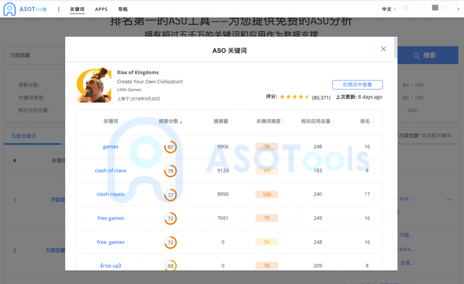Open the 《rise up》 keyword link
This screenshot has height=284, width=464.
(x=111, y=266)
